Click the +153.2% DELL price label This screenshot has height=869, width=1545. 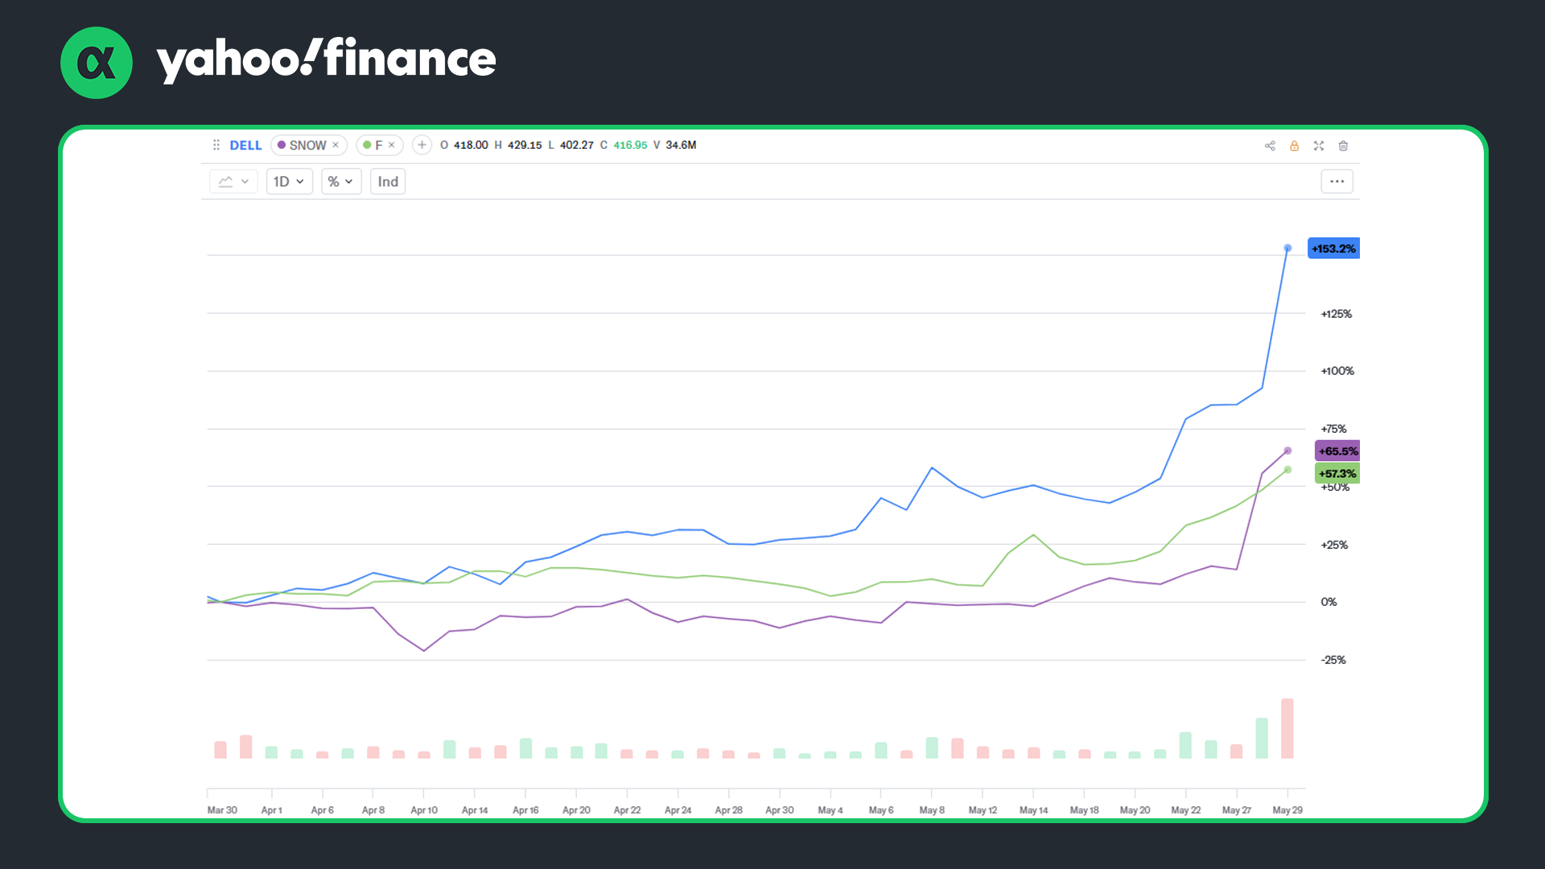click(x=1333, y=249)
